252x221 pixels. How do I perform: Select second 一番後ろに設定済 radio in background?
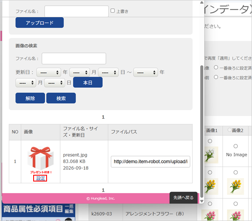click(x=216, y=77)
